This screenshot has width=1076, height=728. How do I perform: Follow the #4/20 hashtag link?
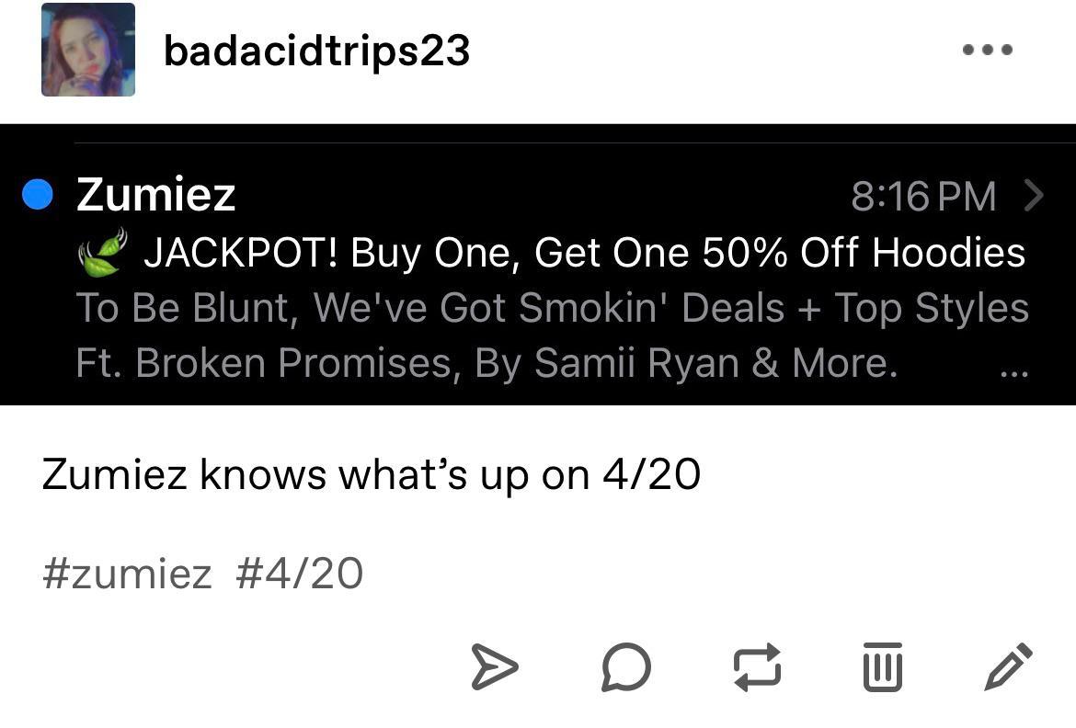(299, 573)
